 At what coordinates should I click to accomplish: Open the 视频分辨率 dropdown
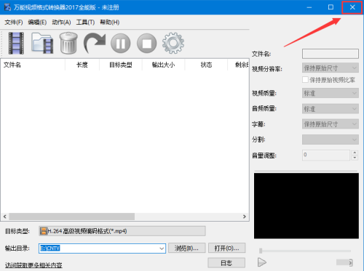tap(331, 68)
